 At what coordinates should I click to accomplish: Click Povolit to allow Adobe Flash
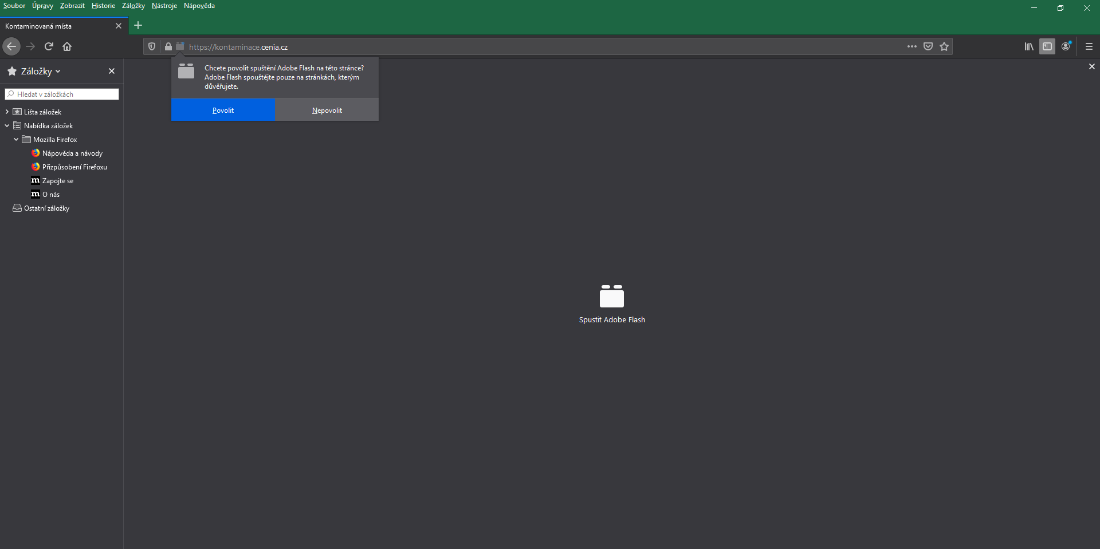pyautogui.click(x=223, y=110)
